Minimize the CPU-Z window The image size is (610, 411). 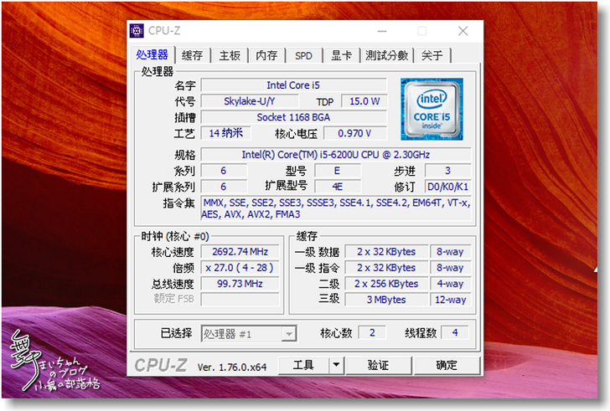click(382, 31)
